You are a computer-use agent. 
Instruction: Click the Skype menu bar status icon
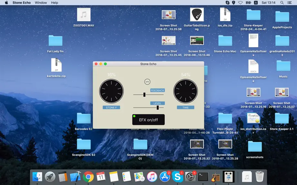(227, 3)
